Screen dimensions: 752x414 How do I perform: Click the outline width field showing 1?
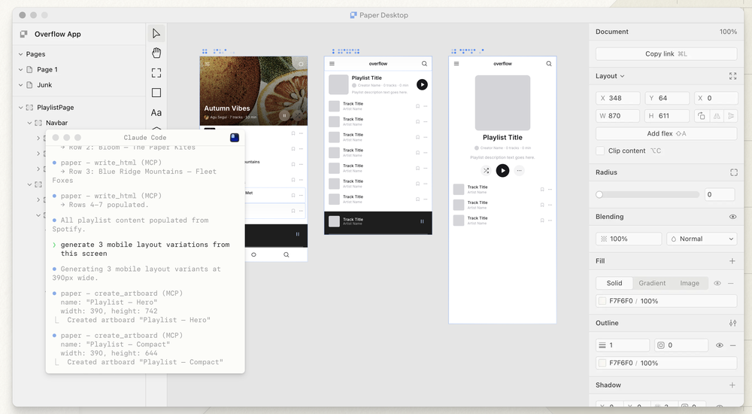tap(623, 346)
